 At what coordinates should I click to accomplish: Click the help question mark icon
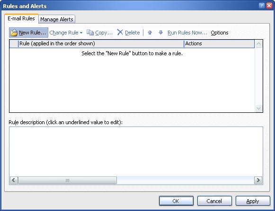(x=261, y=6)
